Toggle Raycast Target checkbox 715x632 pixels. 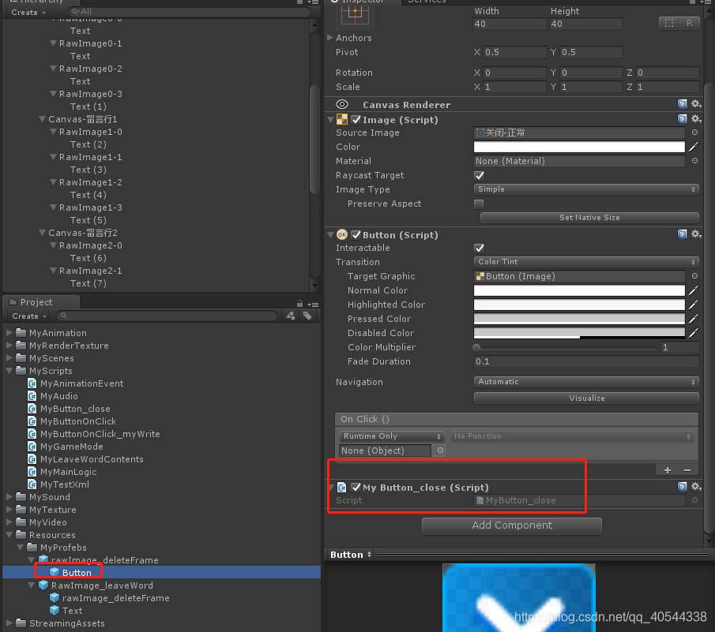click(x=479, y=175)
